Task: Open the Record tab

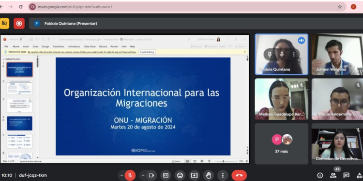Action: [x=103, y=46]
